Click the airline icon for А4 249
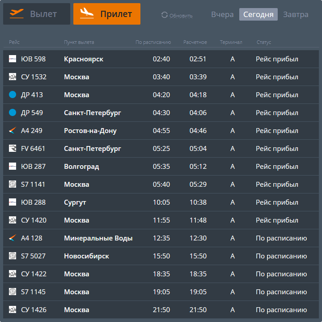This screenshot has height=322, width=322. point(13,131)
